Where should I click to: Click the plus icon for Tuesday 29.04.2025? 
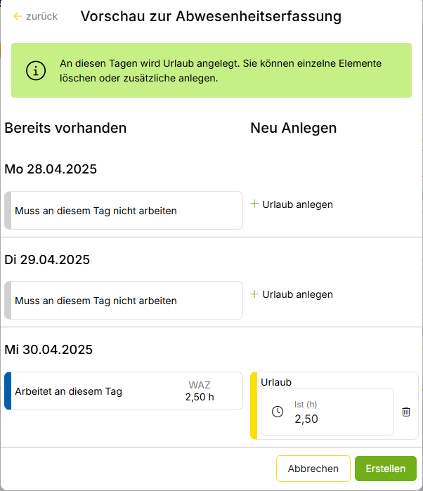254,294
